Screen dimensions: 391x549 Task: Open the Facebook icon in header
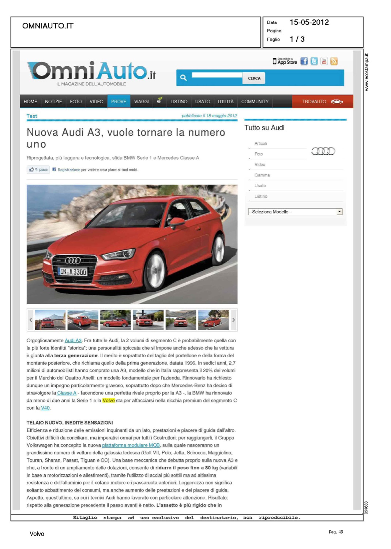click(x=304, y=61)
